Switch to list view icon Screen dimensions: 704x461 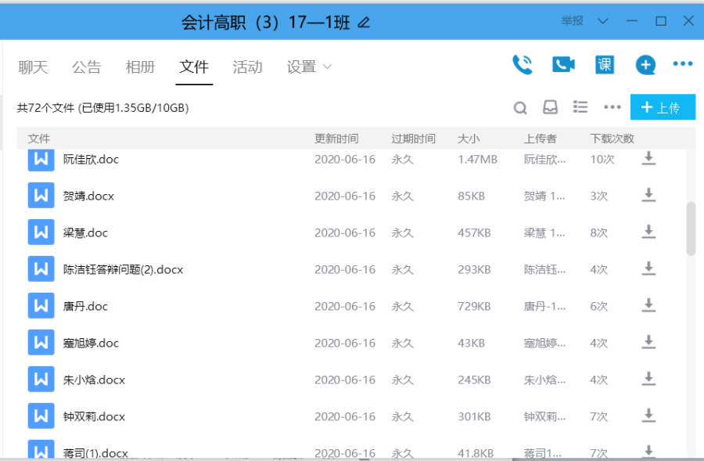580,107
